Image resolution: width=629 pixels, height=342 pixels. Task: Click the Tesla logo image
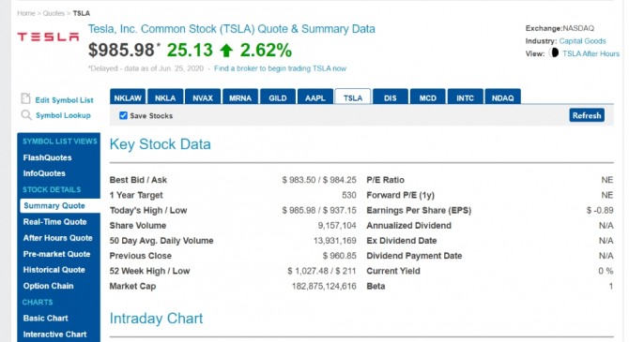point(48,37)
